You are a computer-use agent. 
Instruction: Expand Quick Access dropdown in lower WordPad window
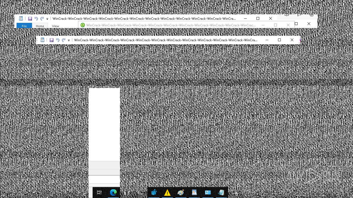point(69,40)
